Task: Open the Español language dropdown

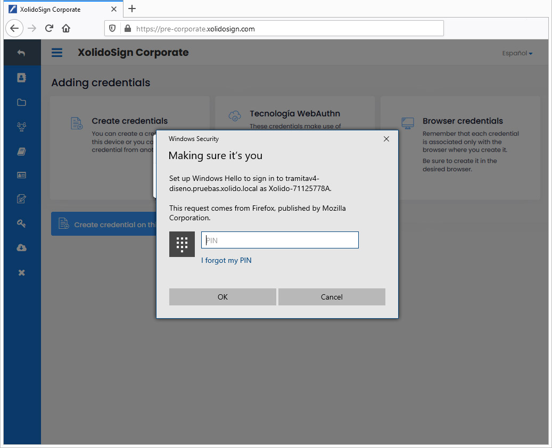Action: (x=517, y=53)
